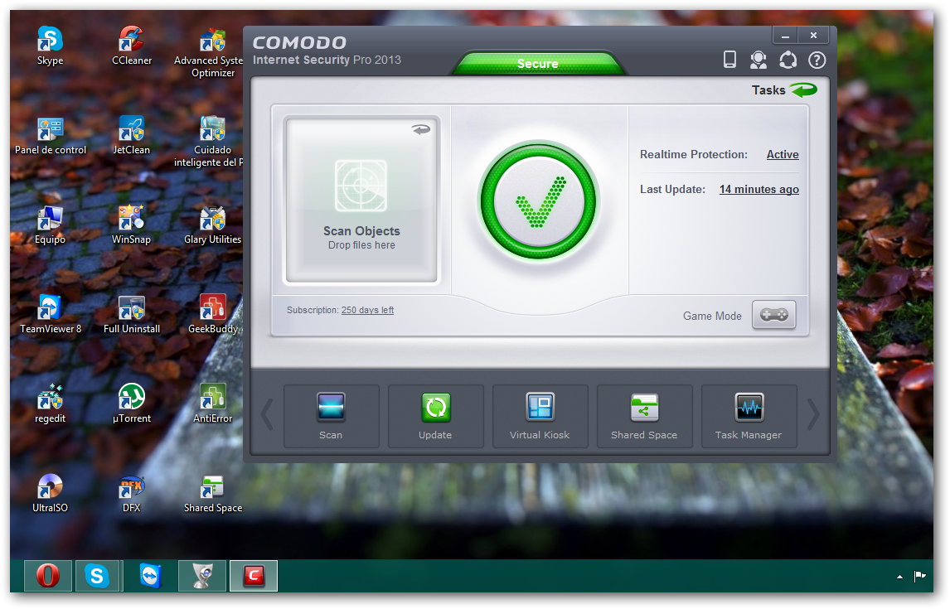Launch Virtual Kiosk from task bar
Viewport: 950px width, 609px height.
540,416
